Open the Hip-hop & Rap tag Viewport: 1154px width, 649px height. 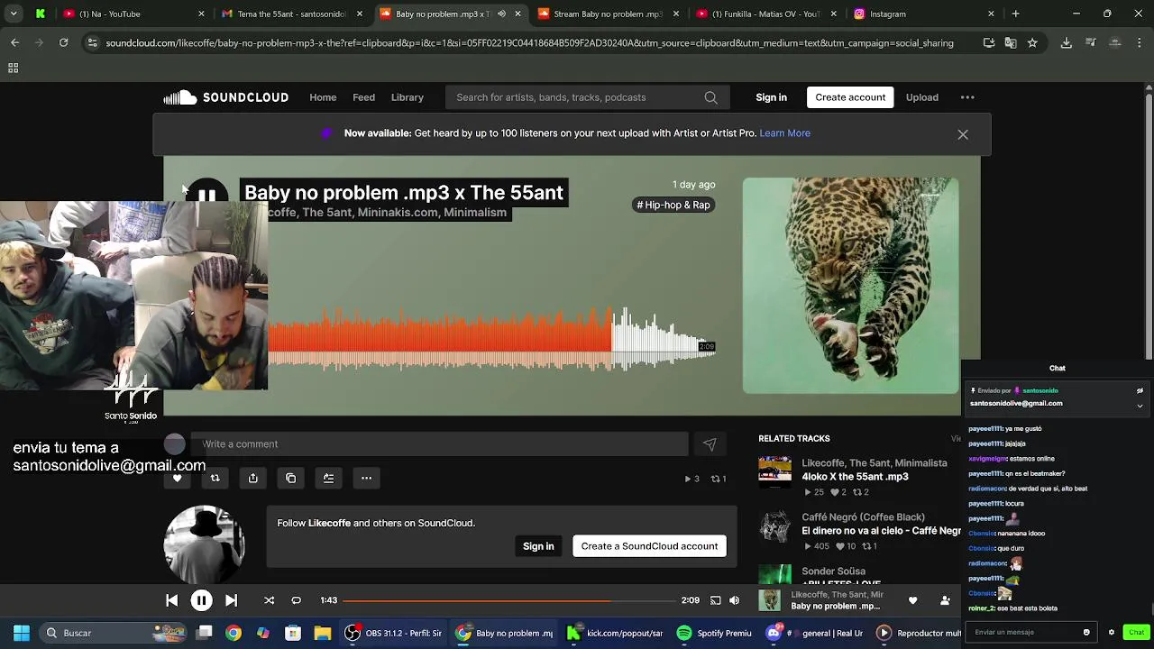point(673,205)
